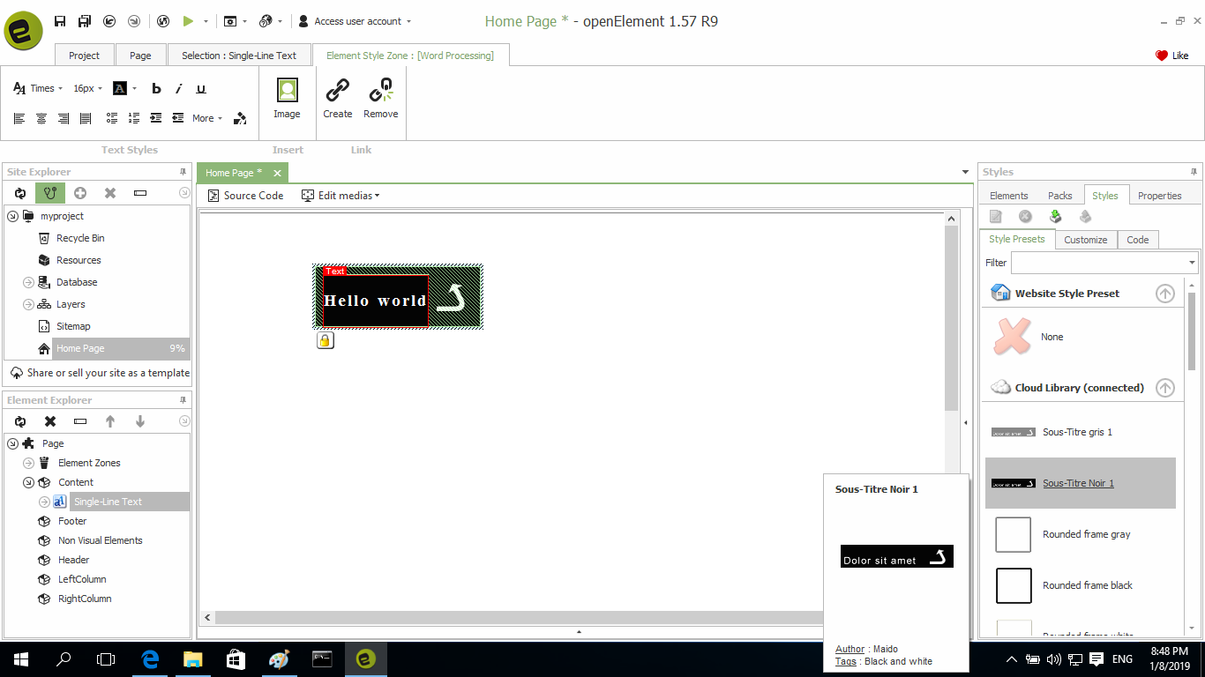Image resolution: width=1205 pixels, height=677 pixels.
Task: Click the lock icon below the text element
Action: tap(326, 340)
